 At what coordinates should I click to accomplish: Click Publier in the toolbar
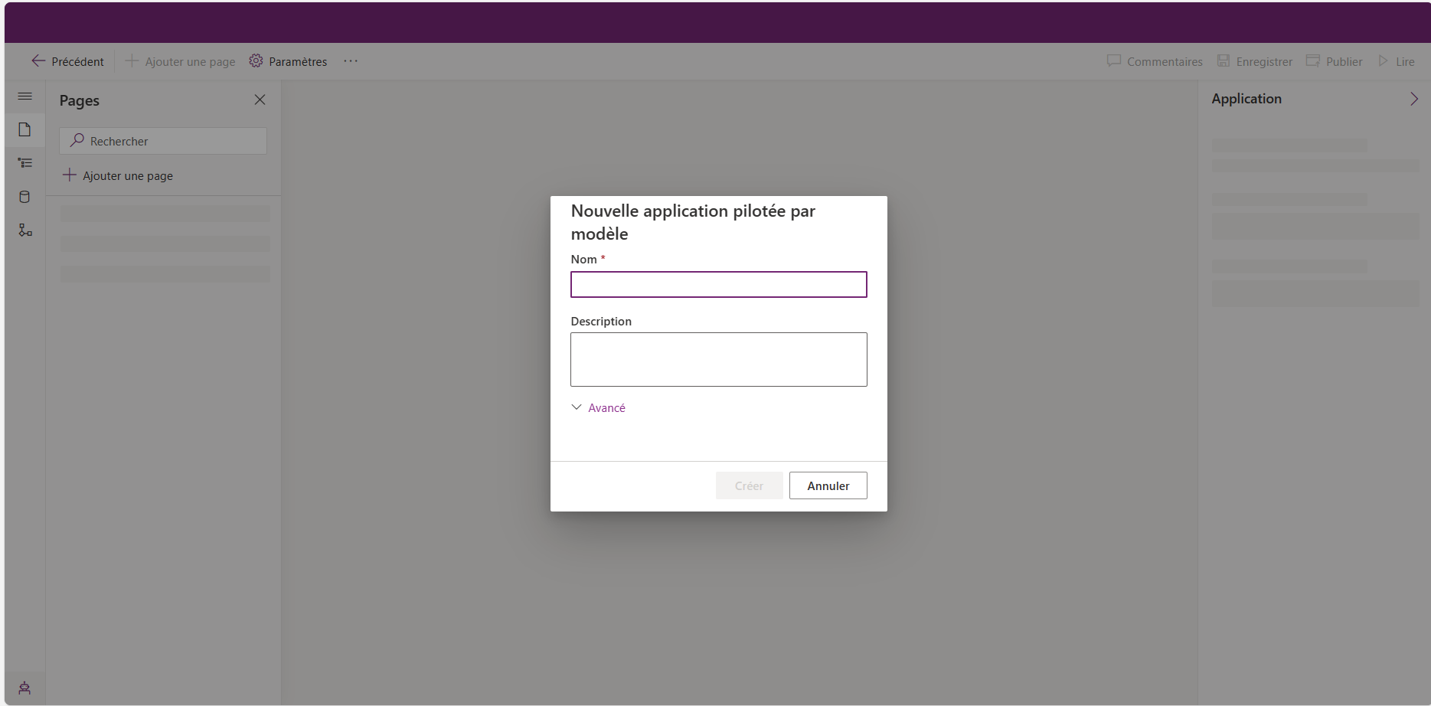click(x=1335, y=61)
